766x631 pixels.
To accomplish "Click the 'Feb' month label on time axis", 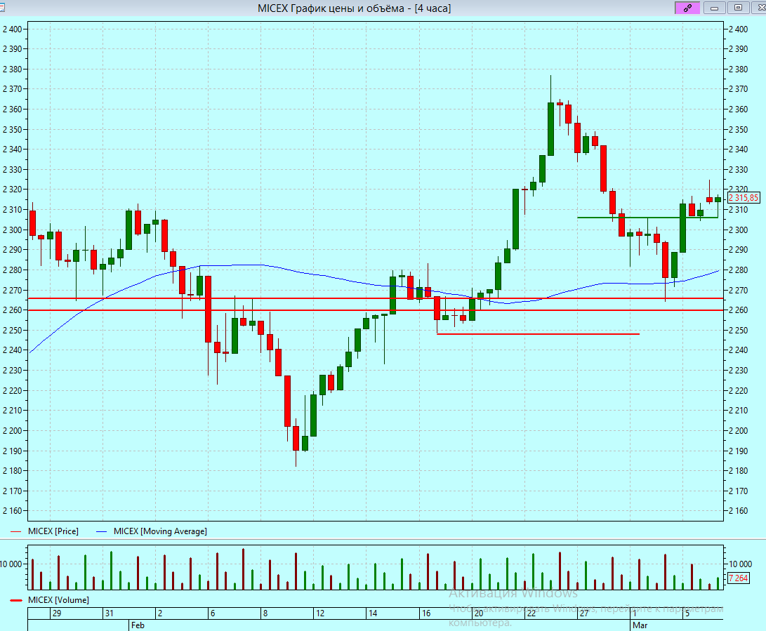I will (138, 625).
